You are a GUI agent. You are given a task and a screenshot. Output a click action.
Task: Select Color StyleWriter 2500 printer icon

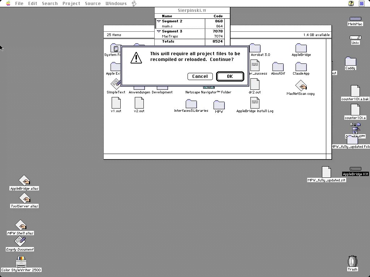[21, 261]
